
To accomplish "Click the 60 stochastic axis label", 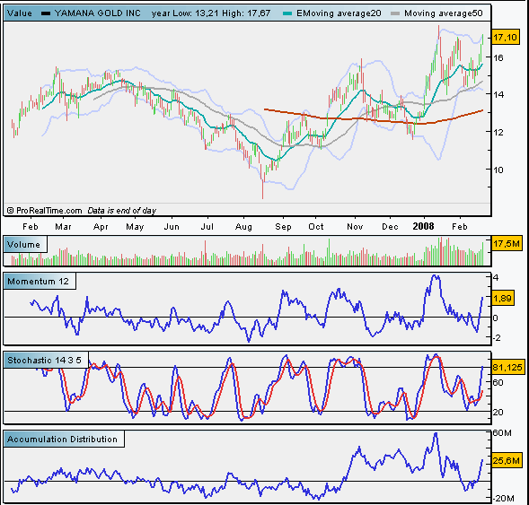I will pos(498,383).
